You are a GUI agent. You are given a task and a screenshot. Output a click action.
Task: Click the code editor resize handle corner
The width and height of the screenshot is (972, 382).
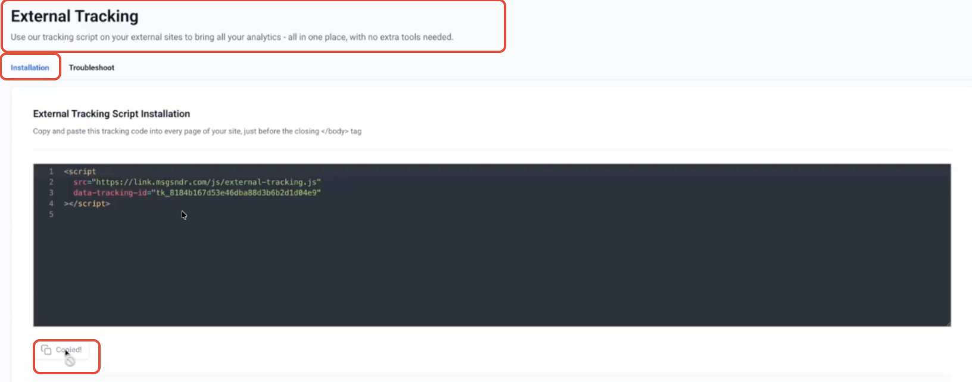(948, 323)
